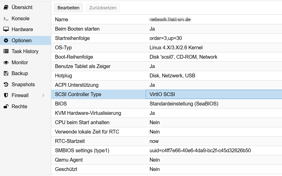Click the Backup floppy disk icon
Screen dimensions: 282x176
[x=6, y=73]
